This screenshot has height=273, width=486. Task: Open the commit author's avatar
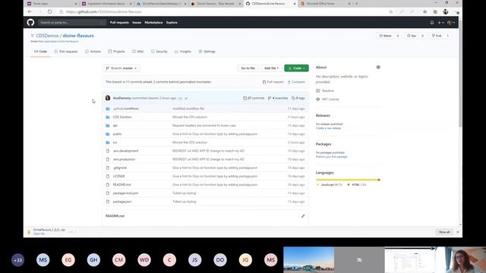[108, 98]
